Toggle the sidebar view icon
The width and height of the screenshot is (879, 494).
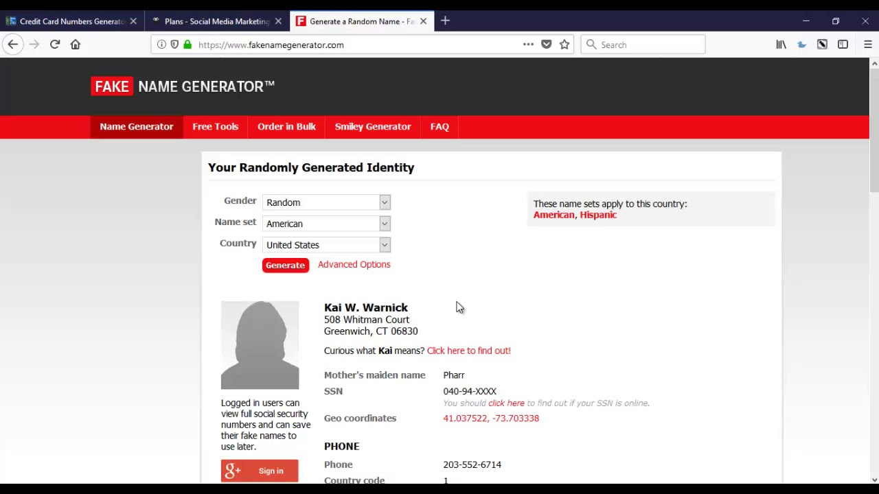pyautogui.click(x=843, y=45)
